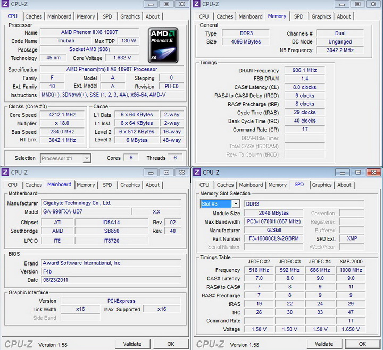Maximize the Memory tab window

coord(357,4)
